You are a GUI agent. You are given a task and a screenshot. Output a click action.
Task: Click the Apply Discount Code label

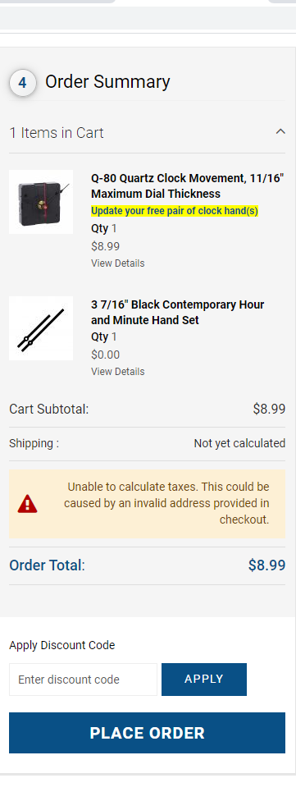point(62,645)
